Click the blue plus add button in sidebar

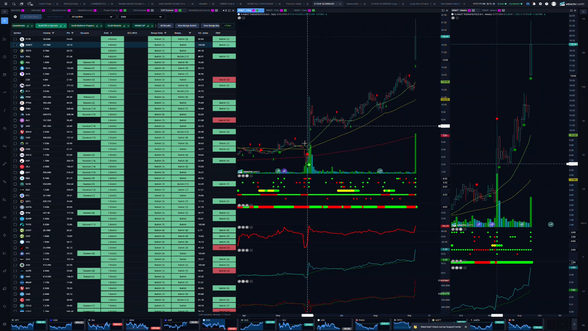coord(5,21)
